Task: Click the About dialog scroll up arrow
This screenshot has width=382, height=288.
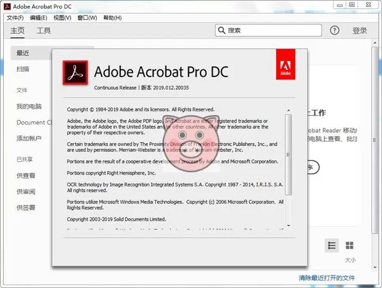Action: pyautogui.click(x=288, y=111)
